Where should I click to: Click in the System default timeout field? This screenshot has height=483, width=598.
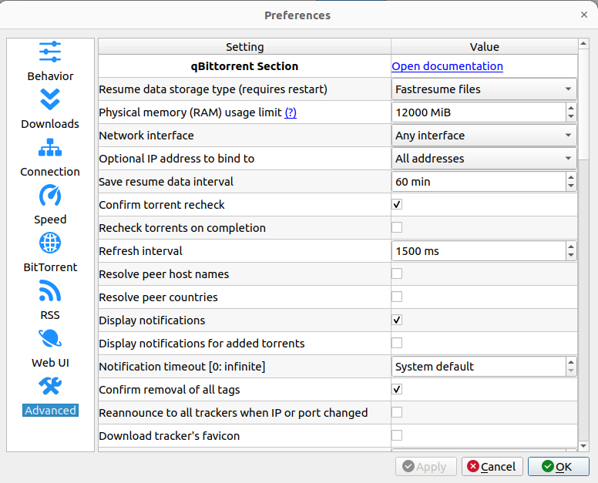click(479, 367)
